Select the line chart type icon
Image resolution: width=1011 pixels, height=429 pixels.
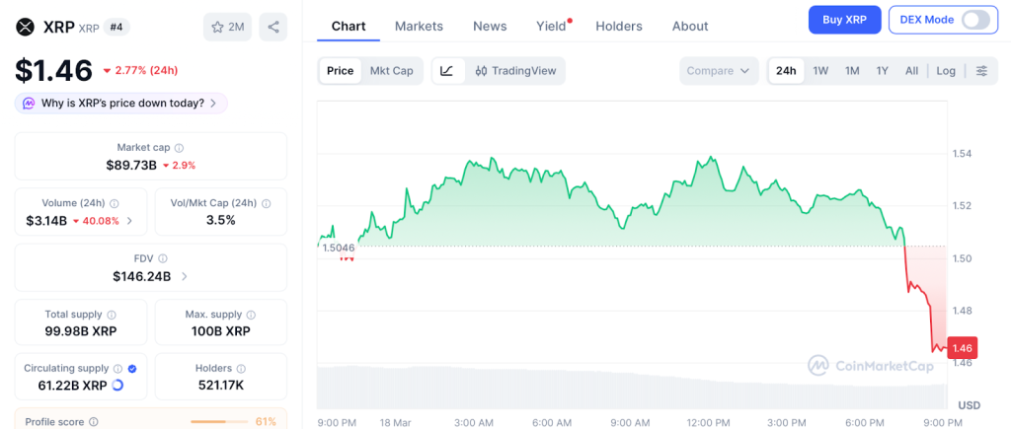(446, 71)
